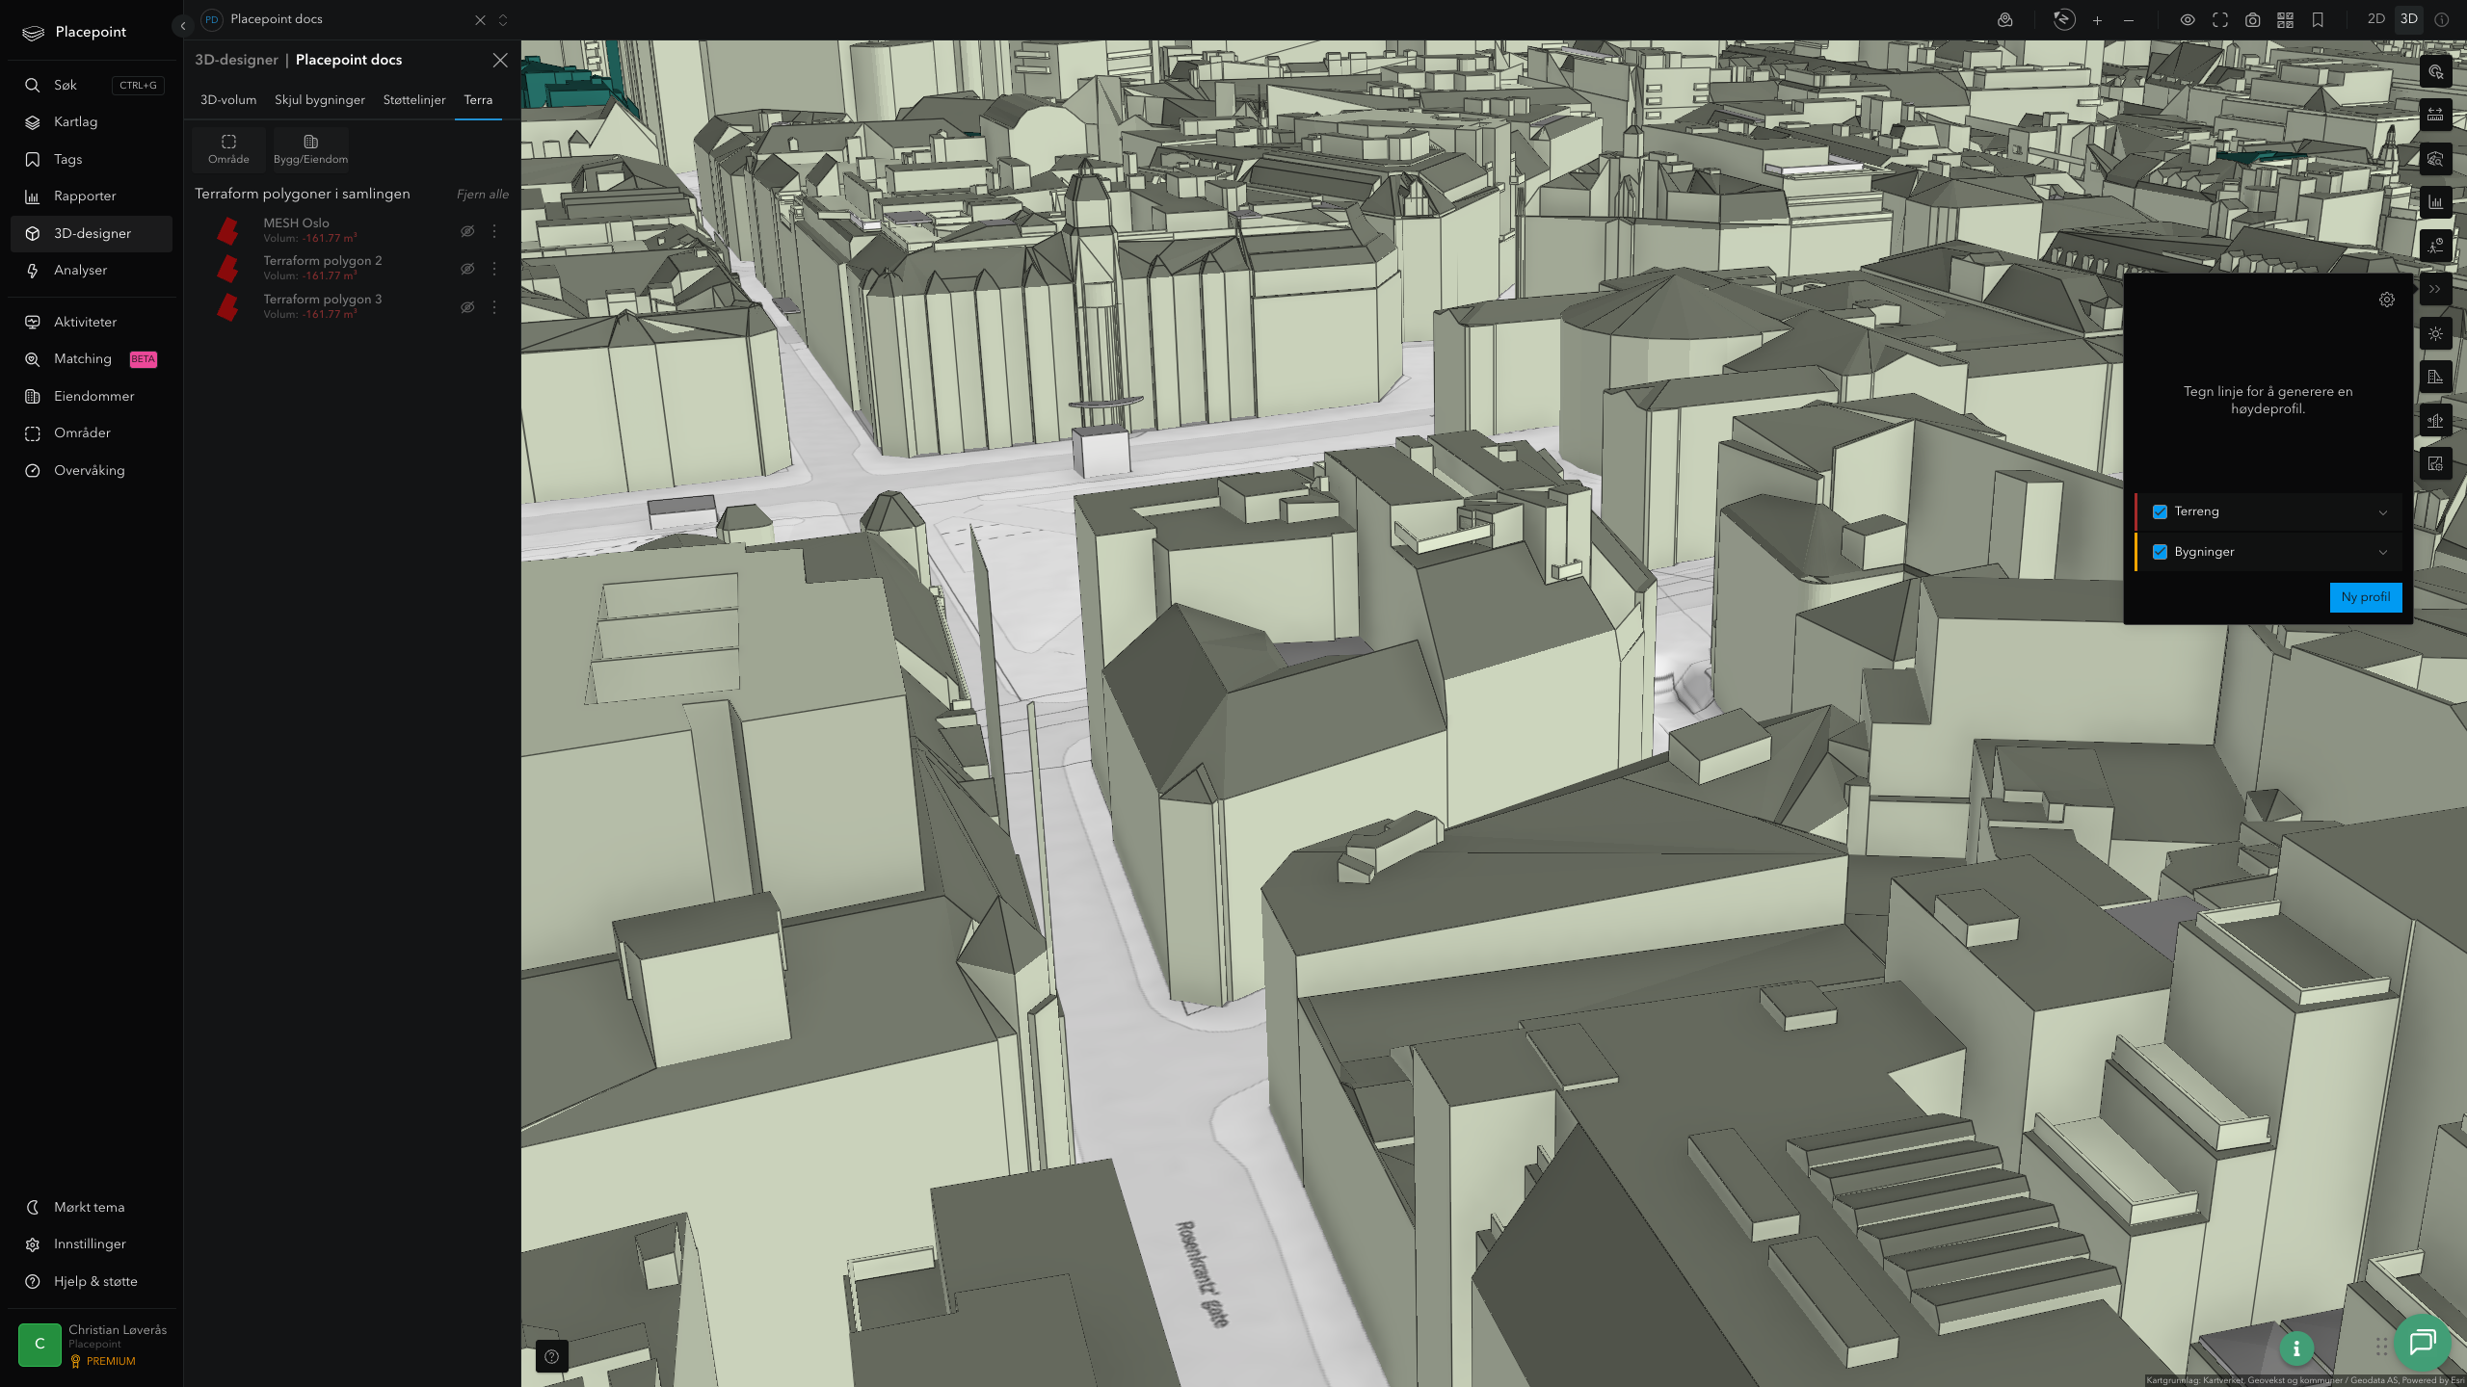2467x1387 pixels.
Task: Switch map to 3D view
Action: click(x=2409, y=19)
